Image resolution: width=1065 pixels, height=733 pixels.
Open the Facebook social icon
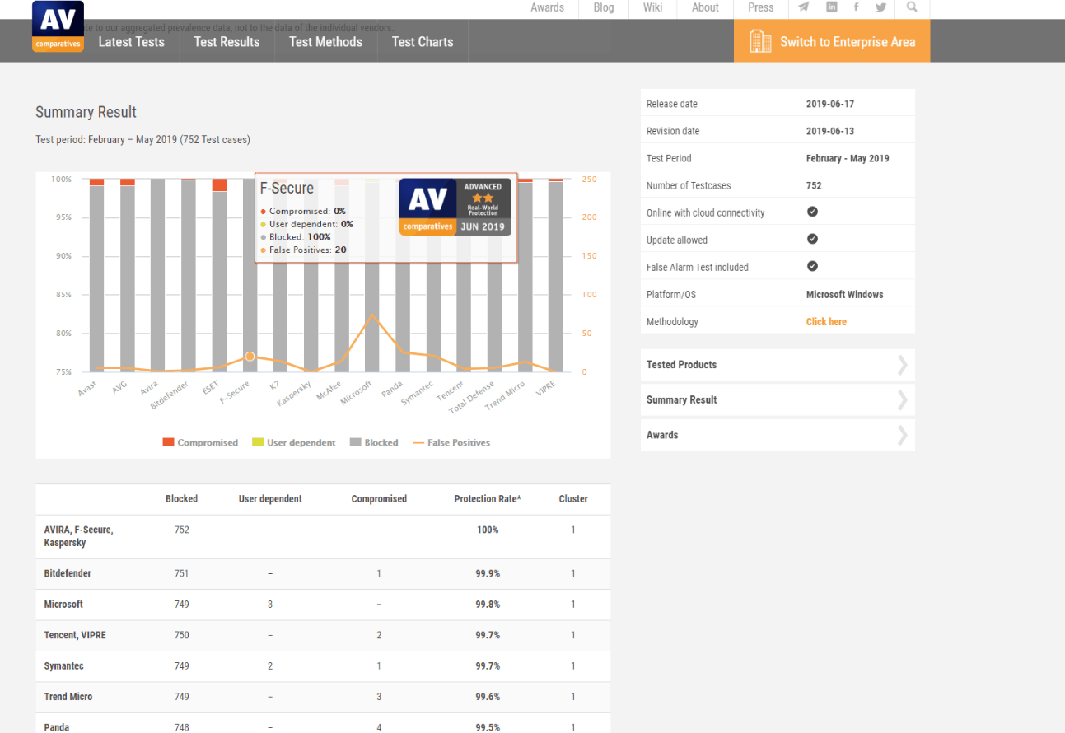(x=857, y=7)
